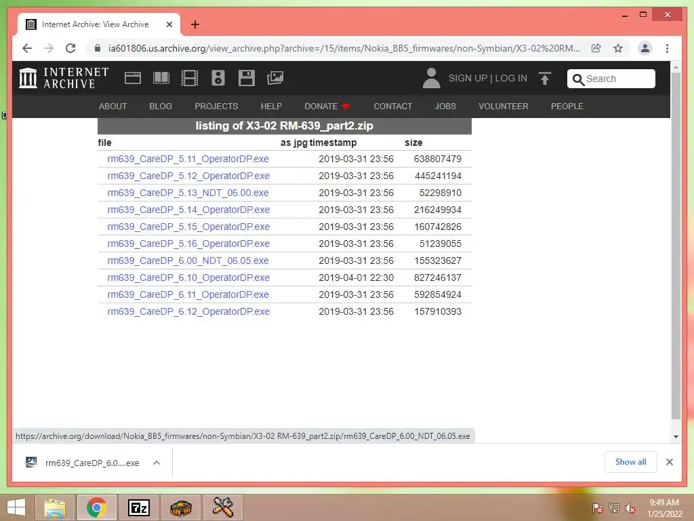This screenshot has height=521, width=694.
Task: Open the Images icon
Action: [x=275, y=78]
